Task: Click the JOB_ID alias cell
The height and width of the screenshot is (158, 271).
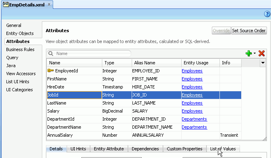Action: pos(157,95)
